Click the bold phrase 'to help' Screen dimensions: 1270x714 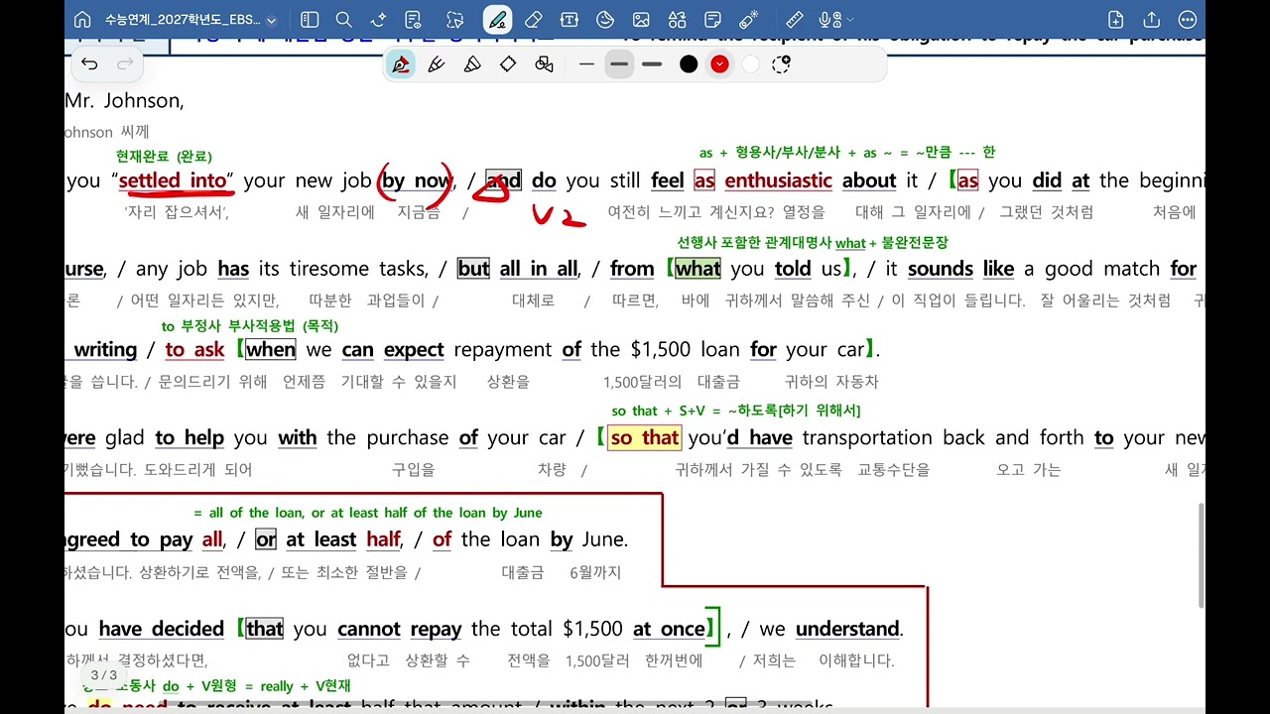point(190,438)
